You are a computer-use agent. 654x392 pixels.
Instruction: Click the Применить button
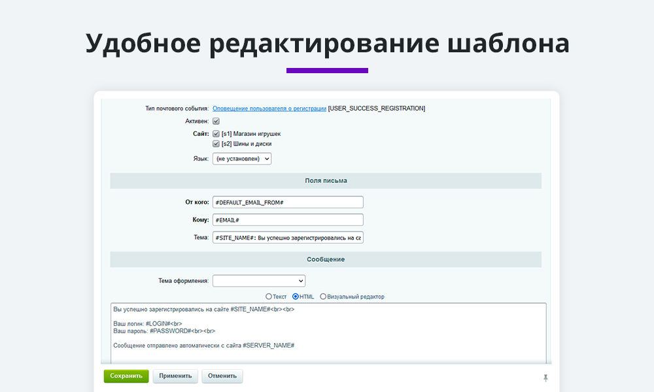coord(175,376)
